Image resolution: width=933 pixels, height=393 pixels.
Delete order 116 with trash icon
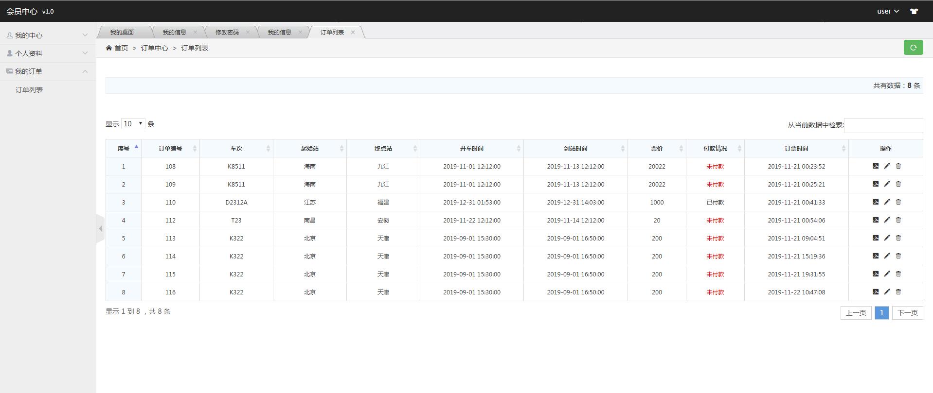[x=898, y=292]
